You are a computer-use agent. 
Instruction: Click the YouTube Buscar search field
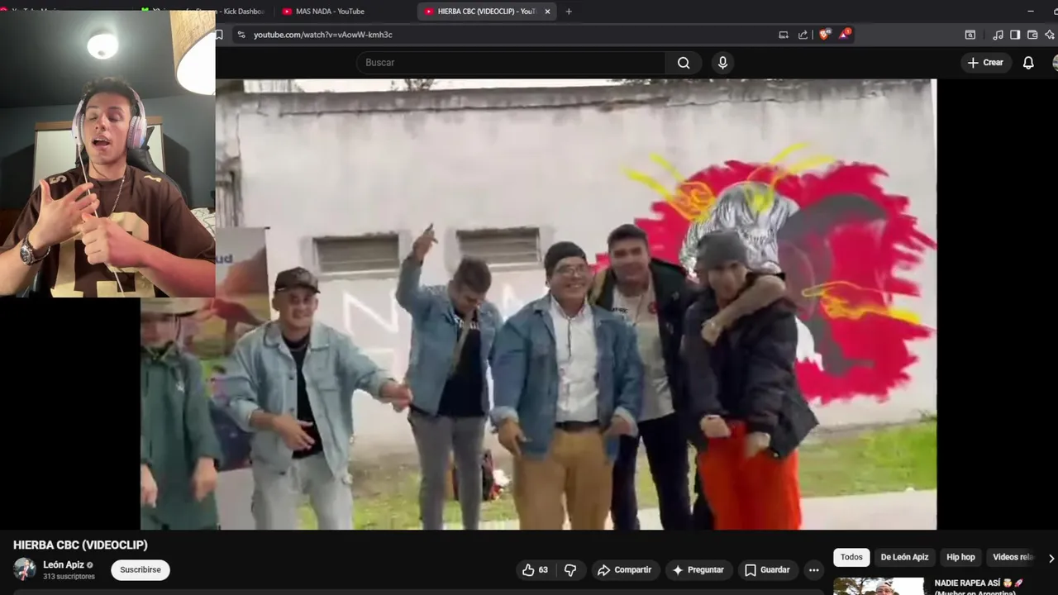tap(510, 63)
